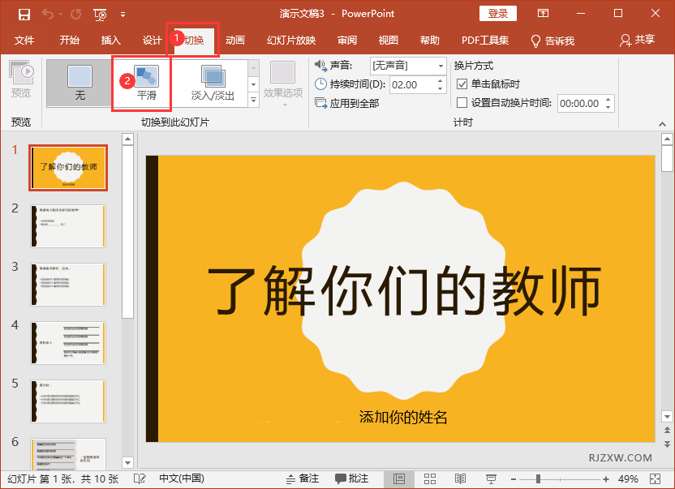Open the PDF工具集 tab
Viewport: 675px width, 489px height.
tap(485, 41)
